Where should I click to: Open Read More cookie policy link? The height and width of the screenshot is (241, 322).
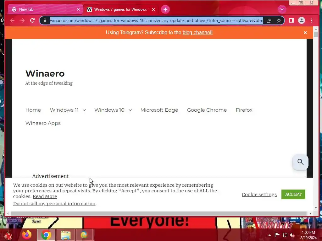point(45,196)
